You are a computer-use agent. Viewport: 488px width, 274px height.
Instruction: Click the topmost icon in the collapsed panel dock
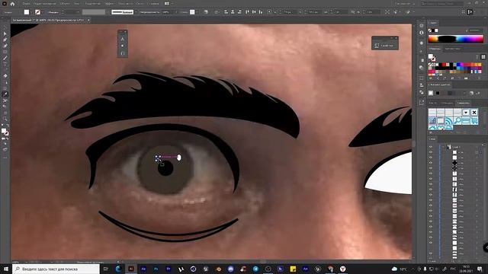pos(422,25)
